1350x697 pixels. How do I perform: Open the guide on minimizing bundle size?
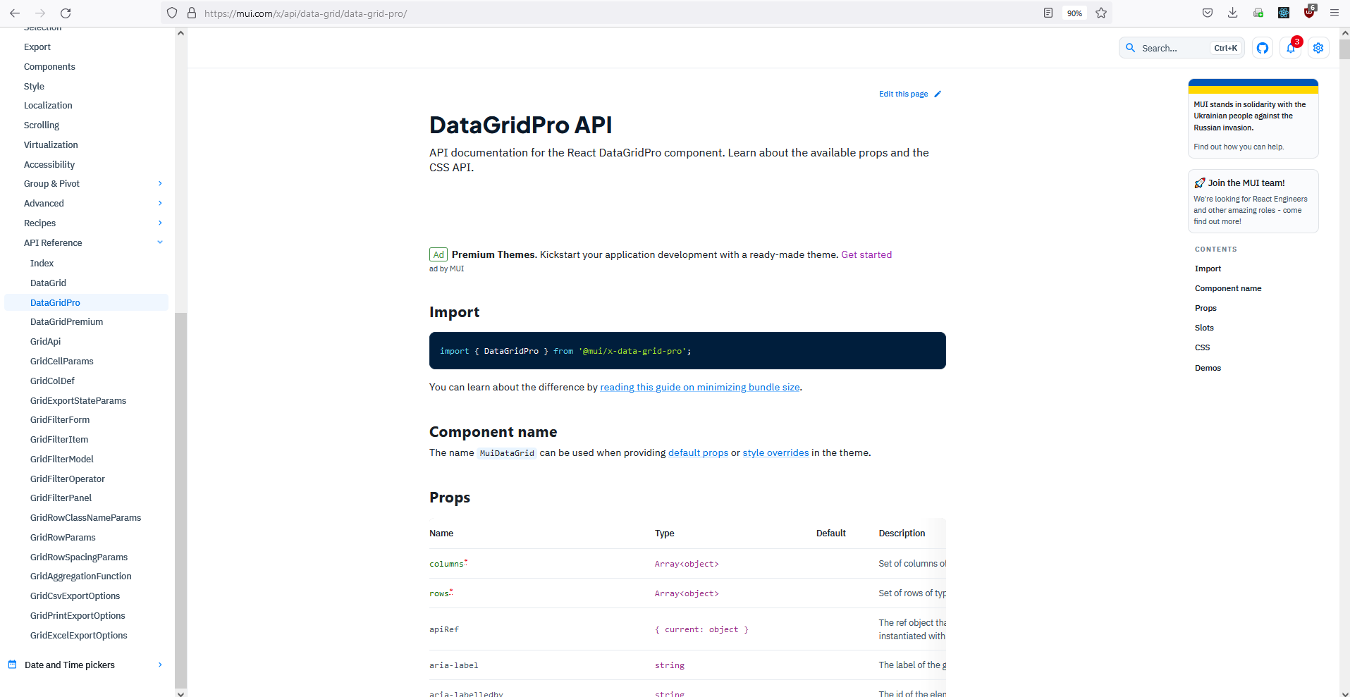(699, 387)
